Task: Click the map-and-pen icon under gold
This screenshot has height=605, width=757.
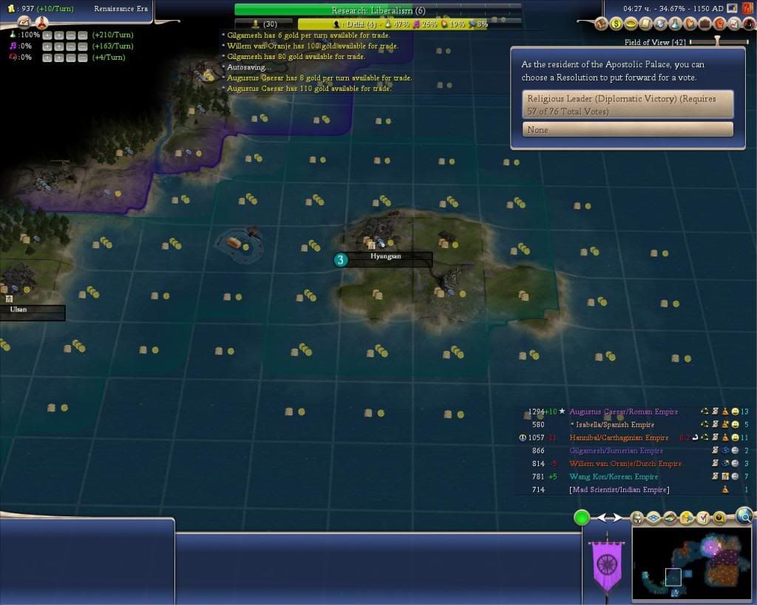Action: (24, 22)
